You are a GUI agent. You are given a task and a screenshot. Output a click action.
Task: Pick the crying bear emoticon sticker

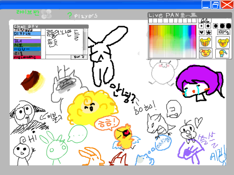(205, 42)
